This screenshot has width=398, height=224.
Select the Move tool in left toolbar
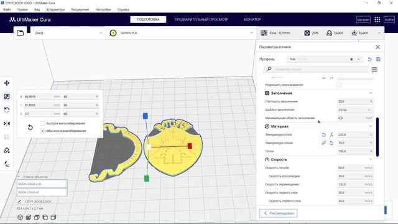pos(7,83)
